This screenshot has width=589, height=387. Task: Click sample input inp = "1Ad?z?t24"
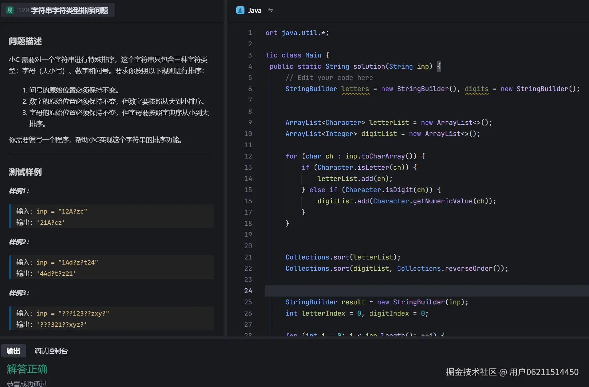tap(67, 262)
